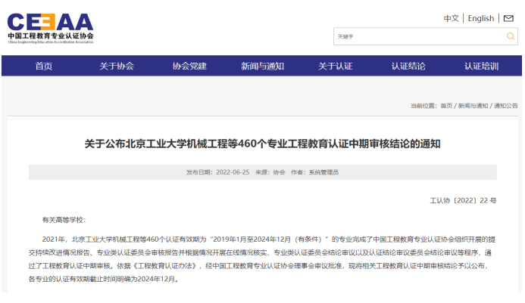This screenshot has width=525, height=303.
Task: Select 认证培训 in the navigation bar
Action: pos(481,66)
